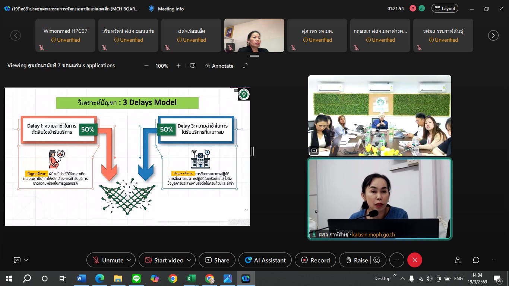Expand the Unmute audio options arrow
This screenshot has width=509, height=286.
pyautogui.click(x=129, y=260)
